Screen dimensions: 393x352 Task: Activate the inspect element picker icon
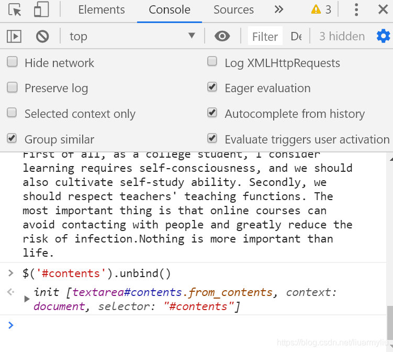[15, 10]
